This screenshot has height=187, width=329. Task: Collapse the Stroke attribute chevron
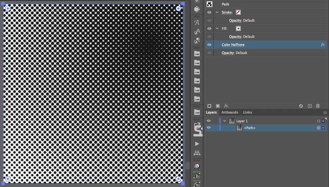(217, 12)
